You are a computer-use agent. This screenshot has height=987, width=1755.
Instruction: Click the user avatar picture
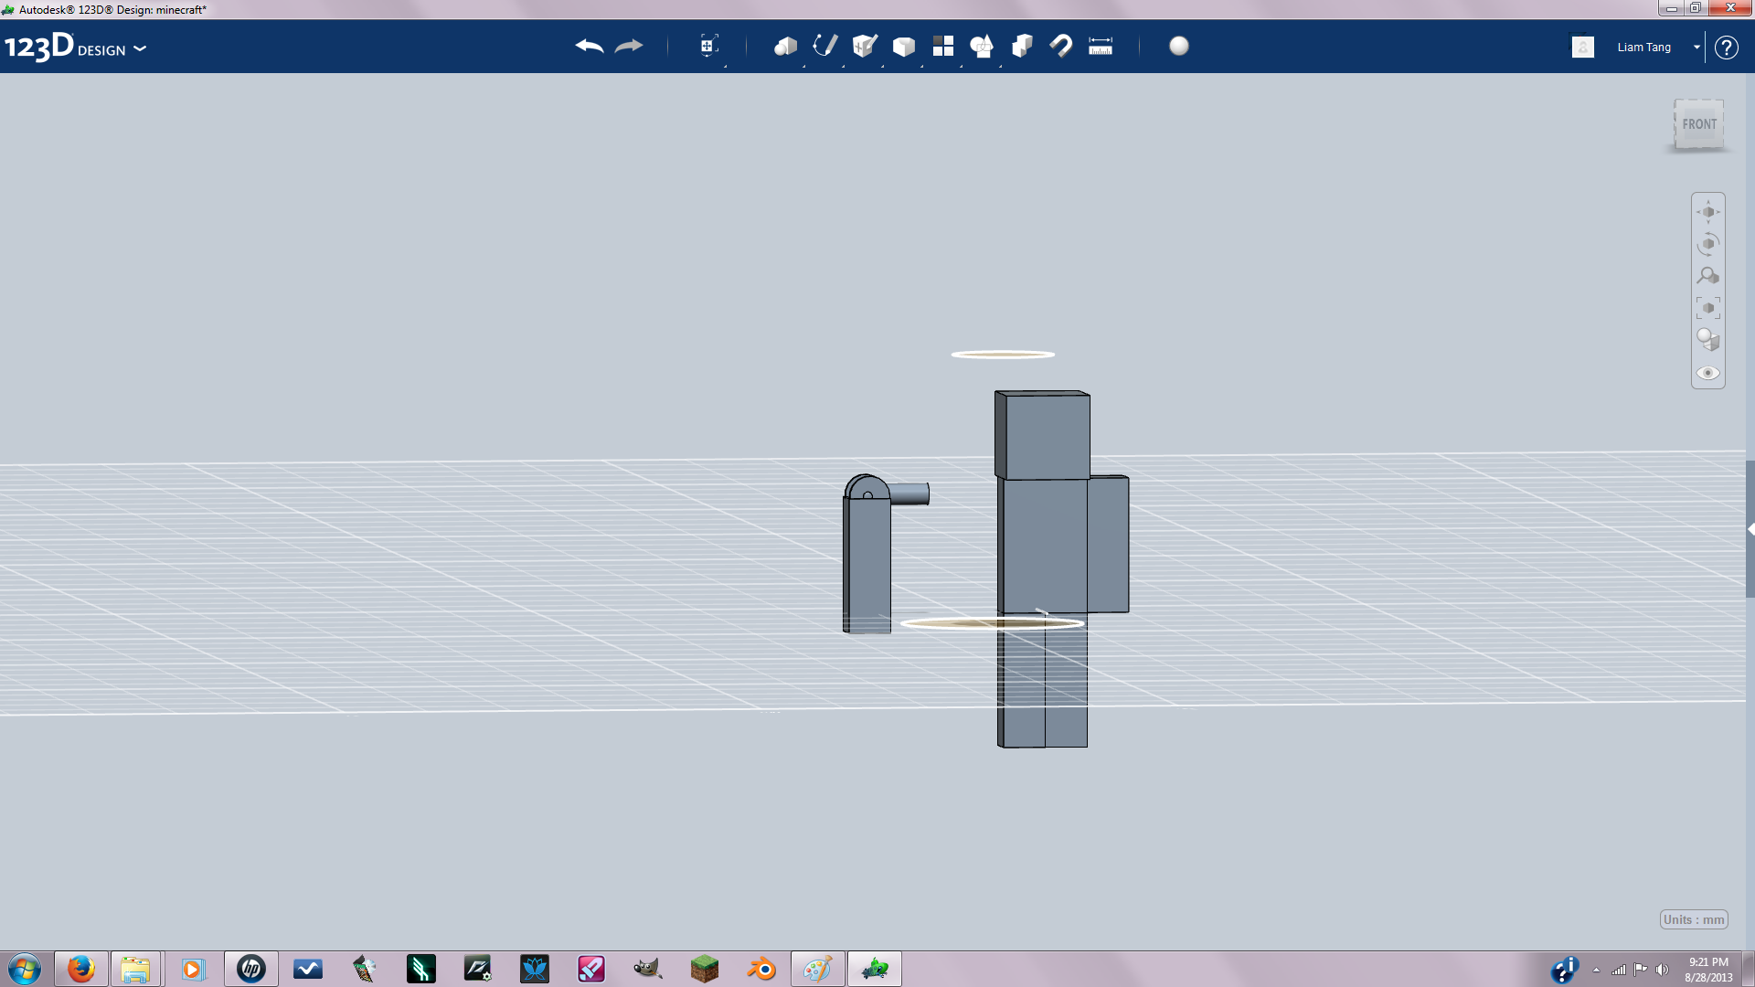pyautogui.click(x=1583, y=47)
